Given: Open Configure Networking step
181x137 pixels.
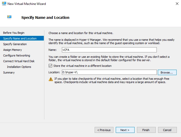Looking at the screenshot, I should coord(17,55).
